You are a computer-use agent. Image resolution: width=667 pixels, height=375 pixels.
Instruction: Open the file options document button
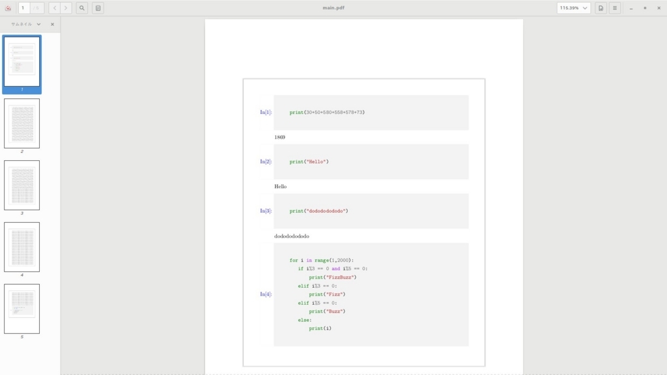coord(601,8)
